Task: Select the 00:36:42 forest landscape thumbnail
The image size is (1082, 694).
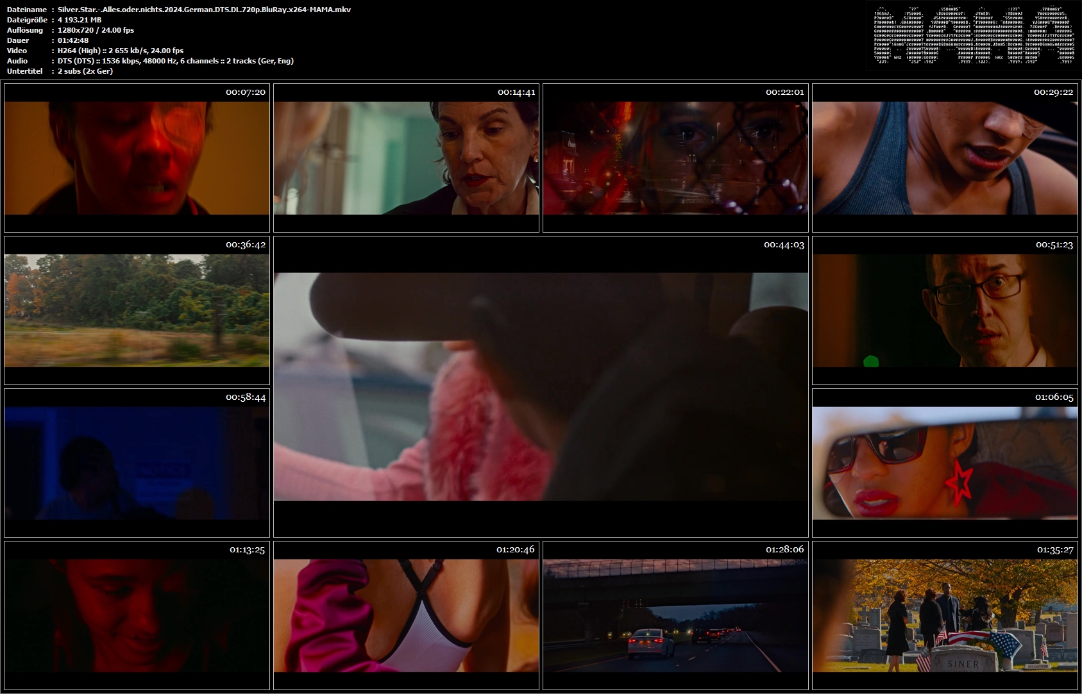Action: pos(137,310)
